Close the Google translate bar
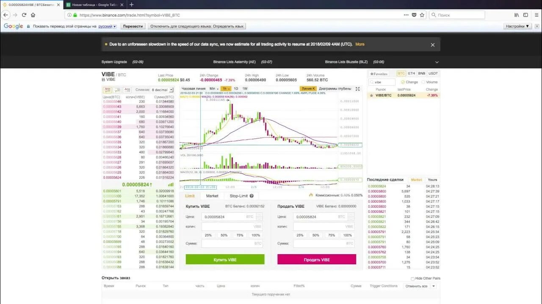 click(x=537, y=26)
